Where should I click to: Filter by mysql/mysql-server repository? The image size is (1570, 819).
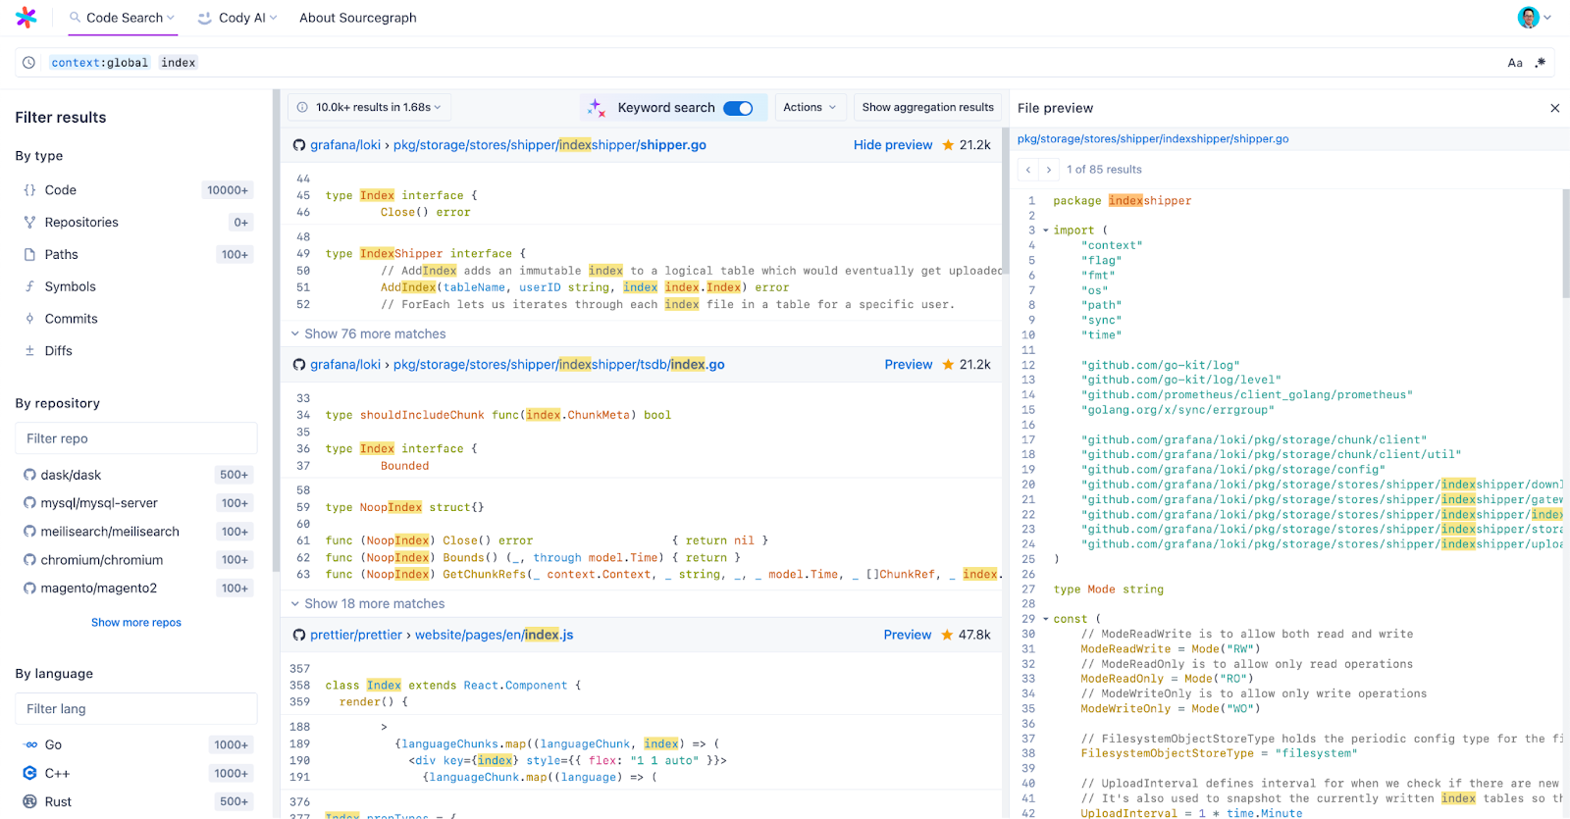click(x=136, y=503)
